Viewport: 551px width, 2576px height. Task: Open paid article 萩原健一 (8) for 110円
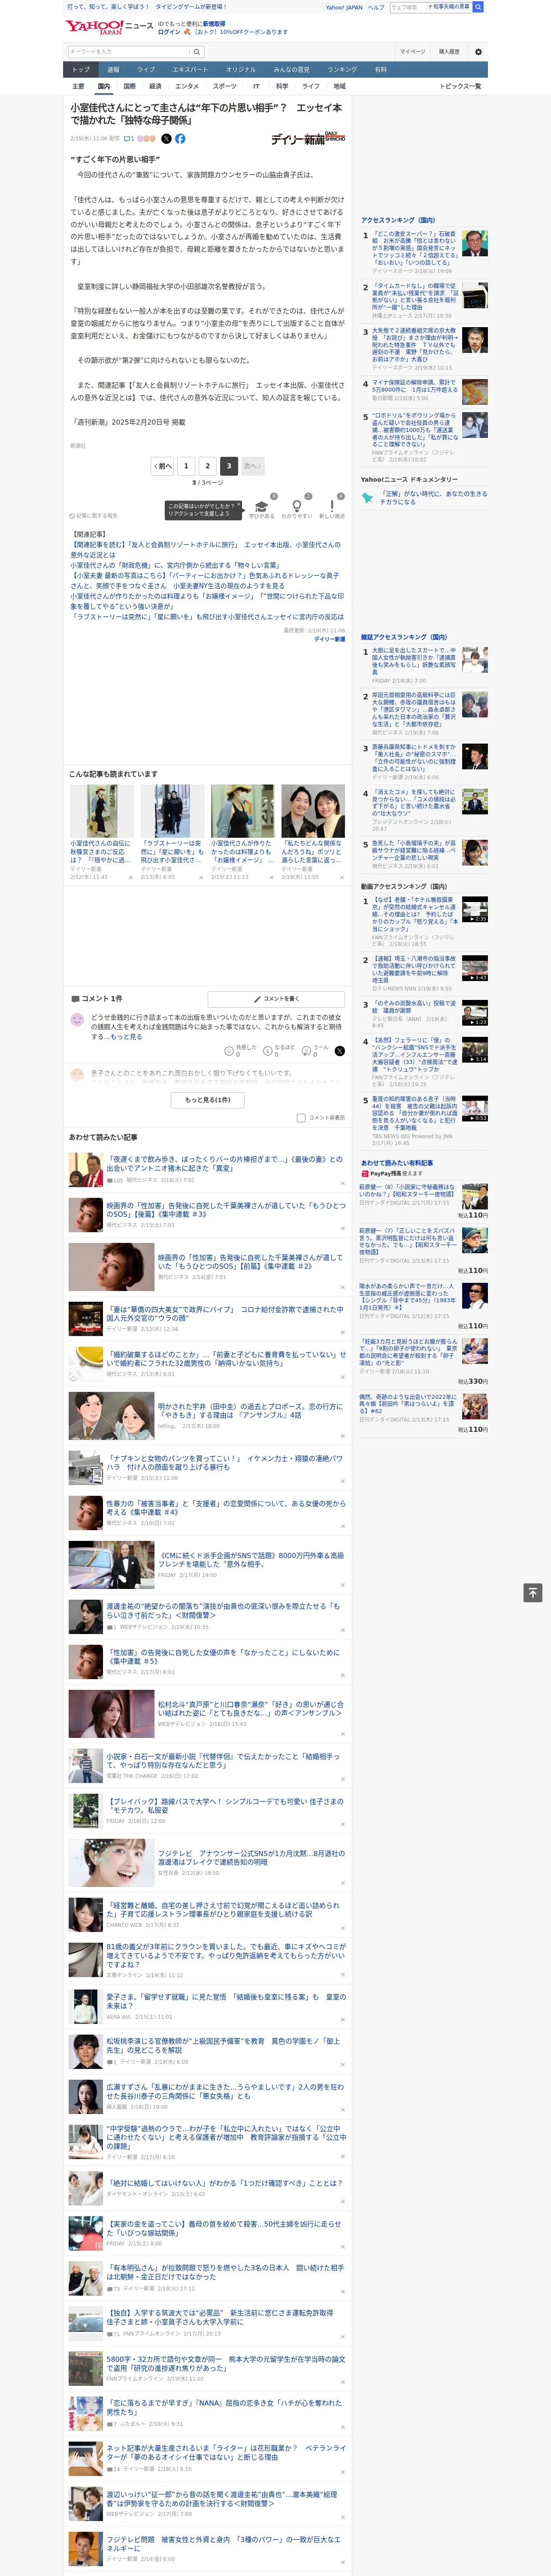coord(408,1190)
